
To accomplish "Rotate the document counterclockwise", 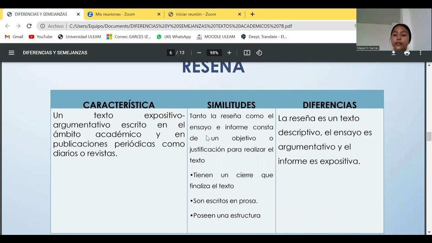I will [x=259, y=53].
